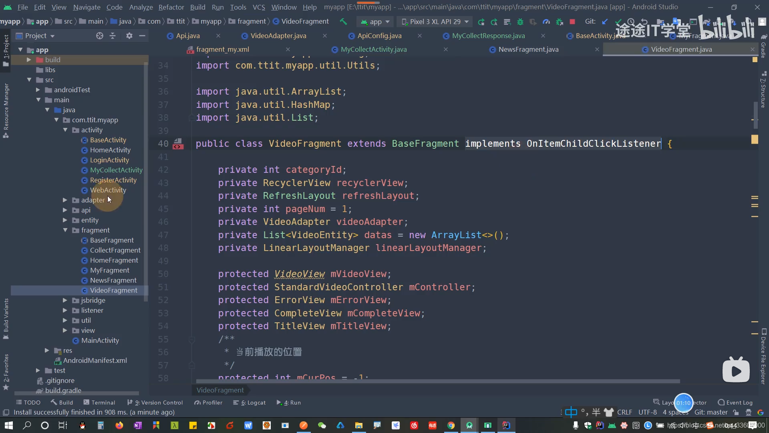The width and height of the screenshot is (769, 433).
Task: Toggle the Z: Structure tool window
Action: coord(764,90)
